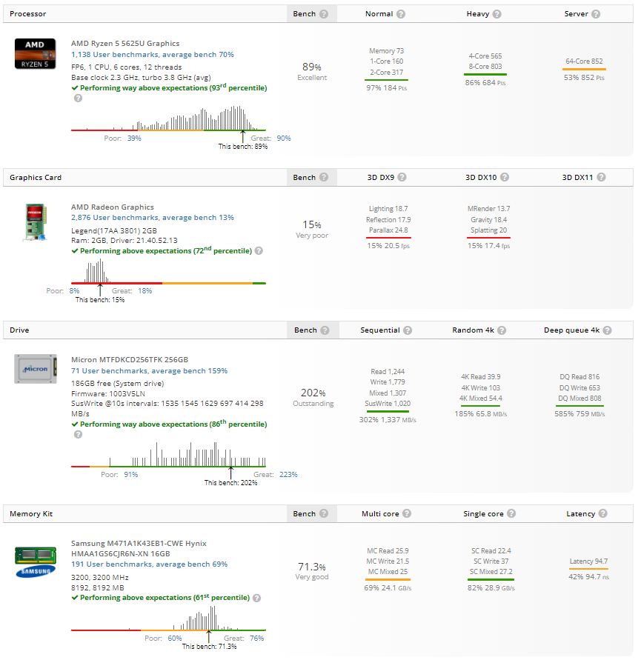
Task: Click the graphics card benchmark distribution histogram
Action: point(168,272)
